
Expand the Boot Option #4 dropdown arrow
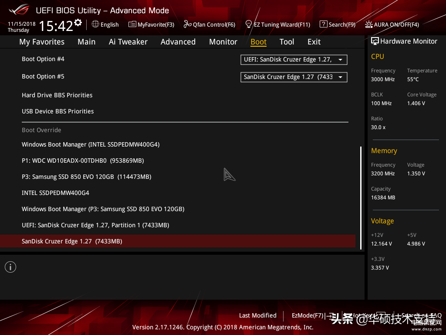point(340,60)
